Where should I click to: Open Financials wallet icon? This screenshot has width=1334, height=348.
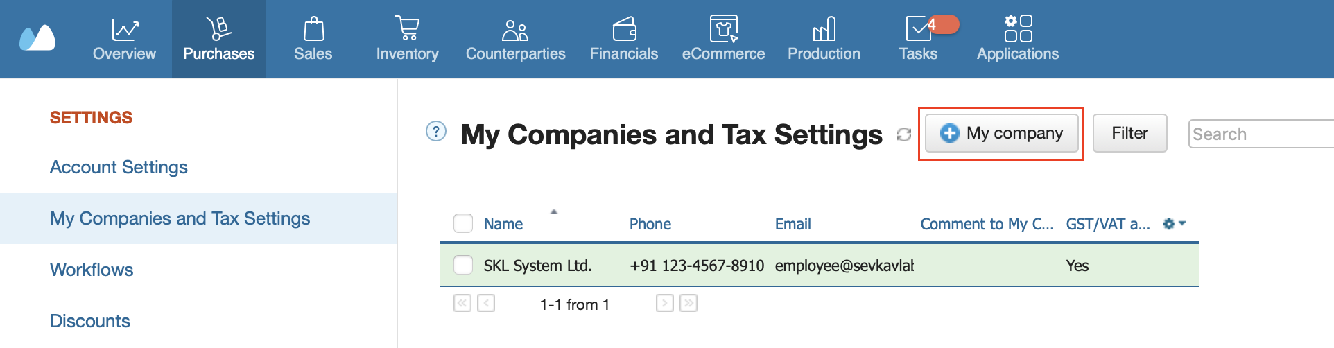pos(624,29)
